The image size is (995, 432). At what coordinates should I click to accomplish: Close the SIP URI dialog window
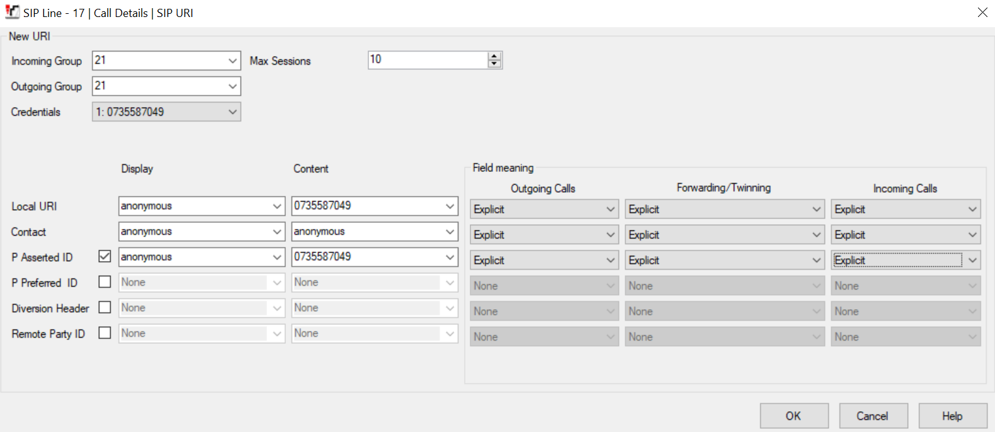982,13
